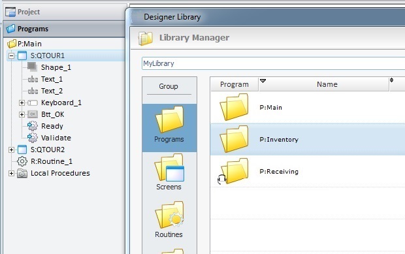Select the Programs group folder icon

coord(169,119)
